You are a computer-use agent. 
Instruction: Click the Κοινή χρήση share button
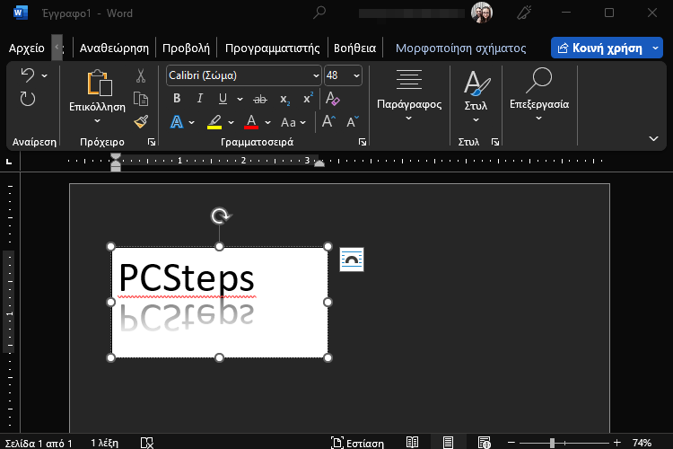pyautogui.click(x=600, y=48)
